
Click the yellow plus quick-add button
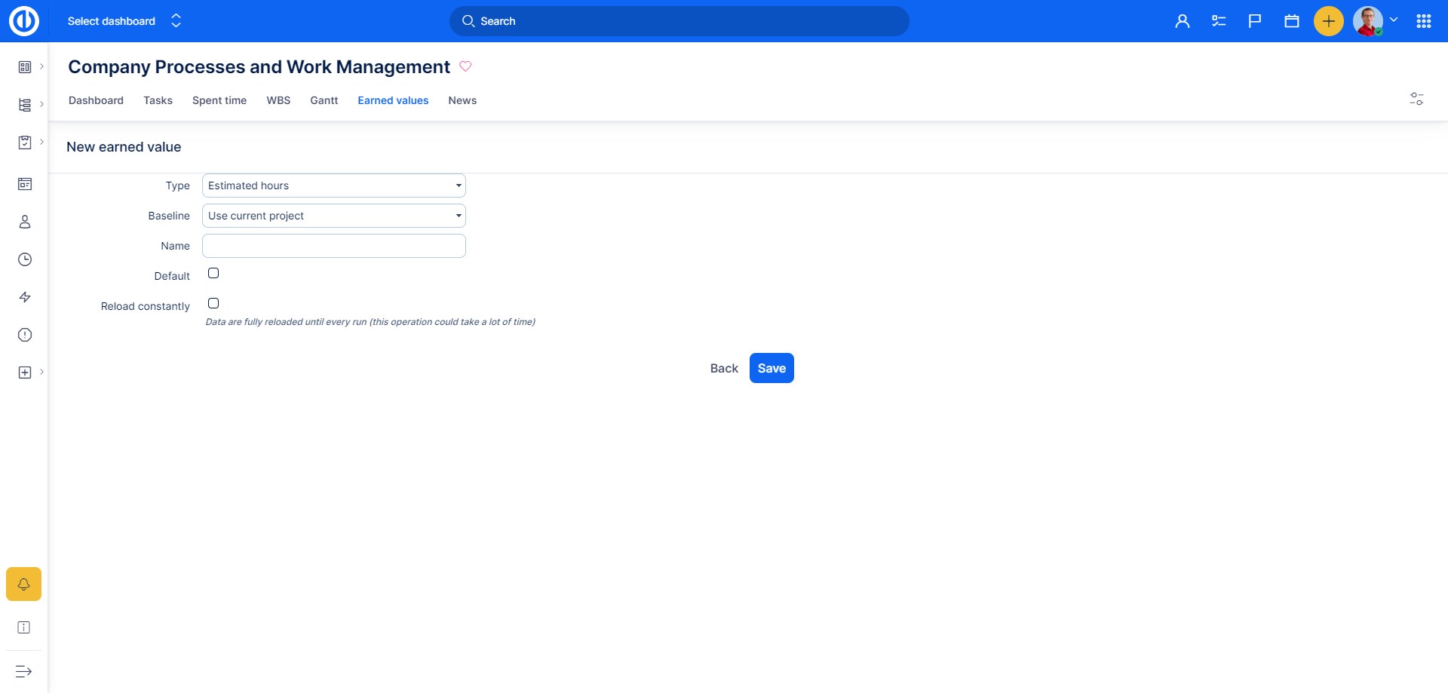(1328, 21)
